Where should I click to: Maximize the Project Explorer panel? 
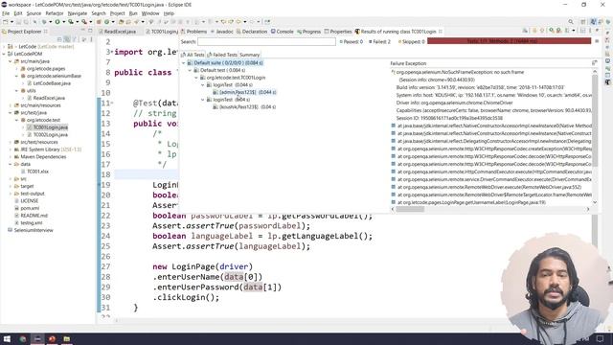tap(90, 30)
